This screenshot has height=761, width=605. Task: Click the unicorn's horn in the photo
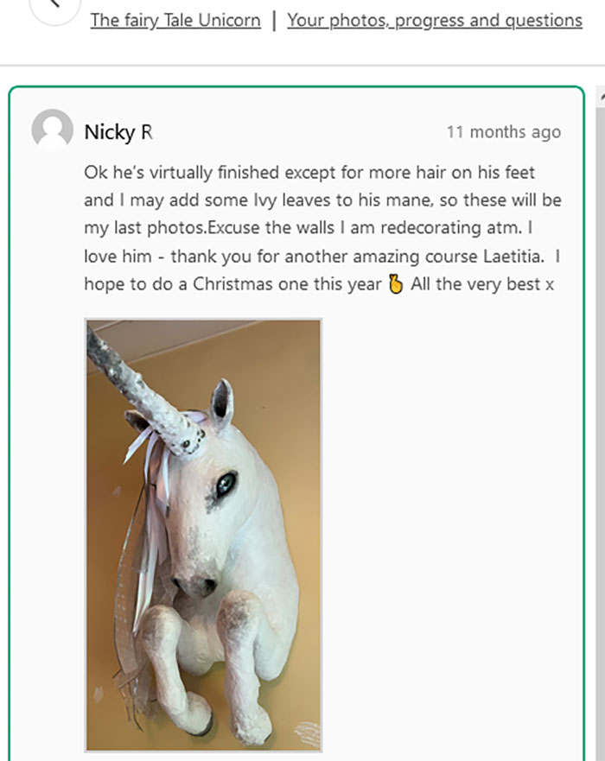[x=146, y=394]
